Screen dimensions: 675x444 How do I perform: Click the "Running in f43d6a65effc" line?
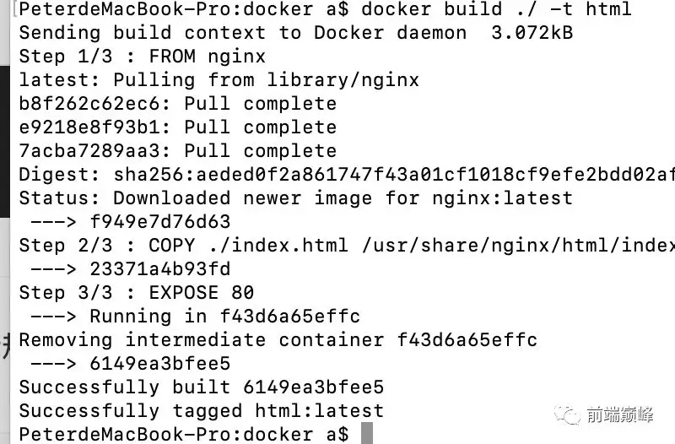(x=224, y=317)
